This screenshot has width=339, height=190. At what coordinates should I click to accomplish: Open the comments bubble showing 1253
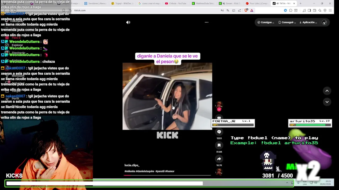(219, 132)
